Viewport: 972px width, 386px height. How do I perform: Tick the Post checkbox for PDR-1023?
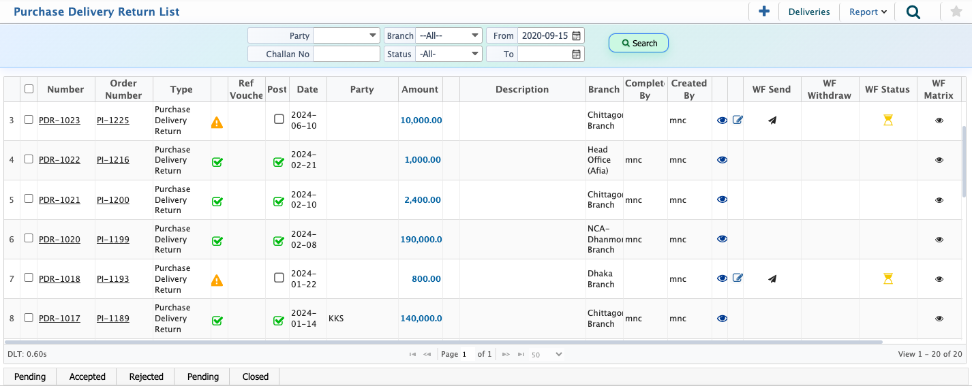click(279, 119)
